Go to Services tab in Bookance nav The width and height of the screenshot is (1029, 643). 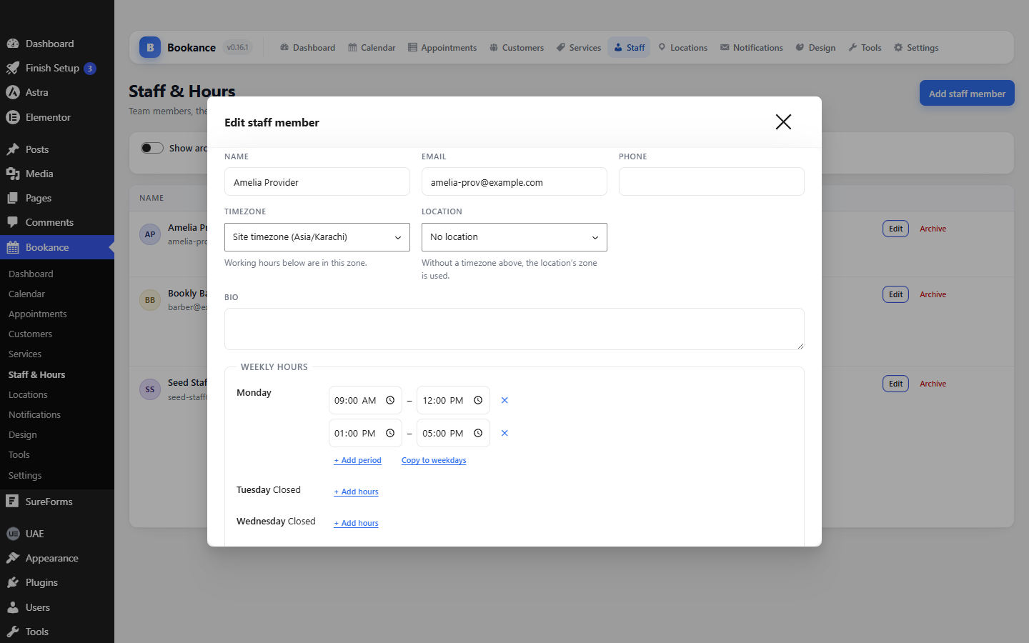point(579,48)
